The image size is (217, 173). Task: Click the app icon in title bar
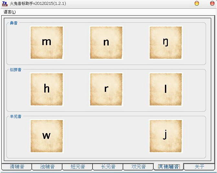tap(5, 3)
